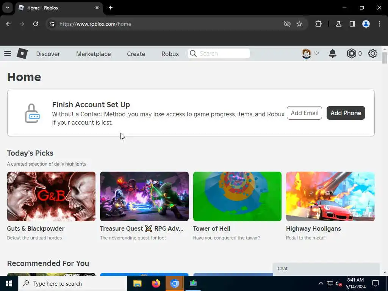Screen dimensions: 388x291
Task: Click the Recommended For You heading
Action: [x=48, y=263]
